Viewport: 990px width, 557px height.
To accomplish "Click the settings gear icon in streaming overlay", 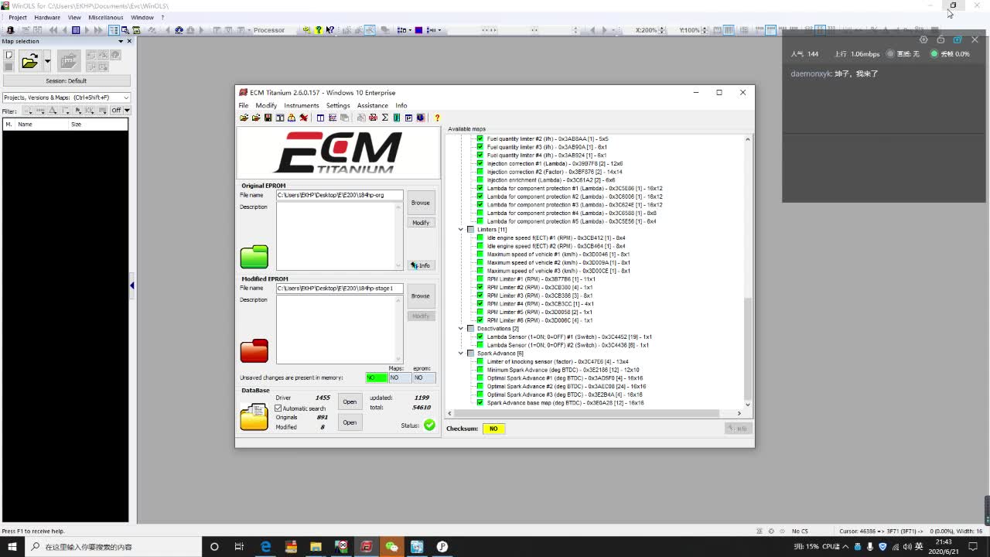I will pos(923,39).
